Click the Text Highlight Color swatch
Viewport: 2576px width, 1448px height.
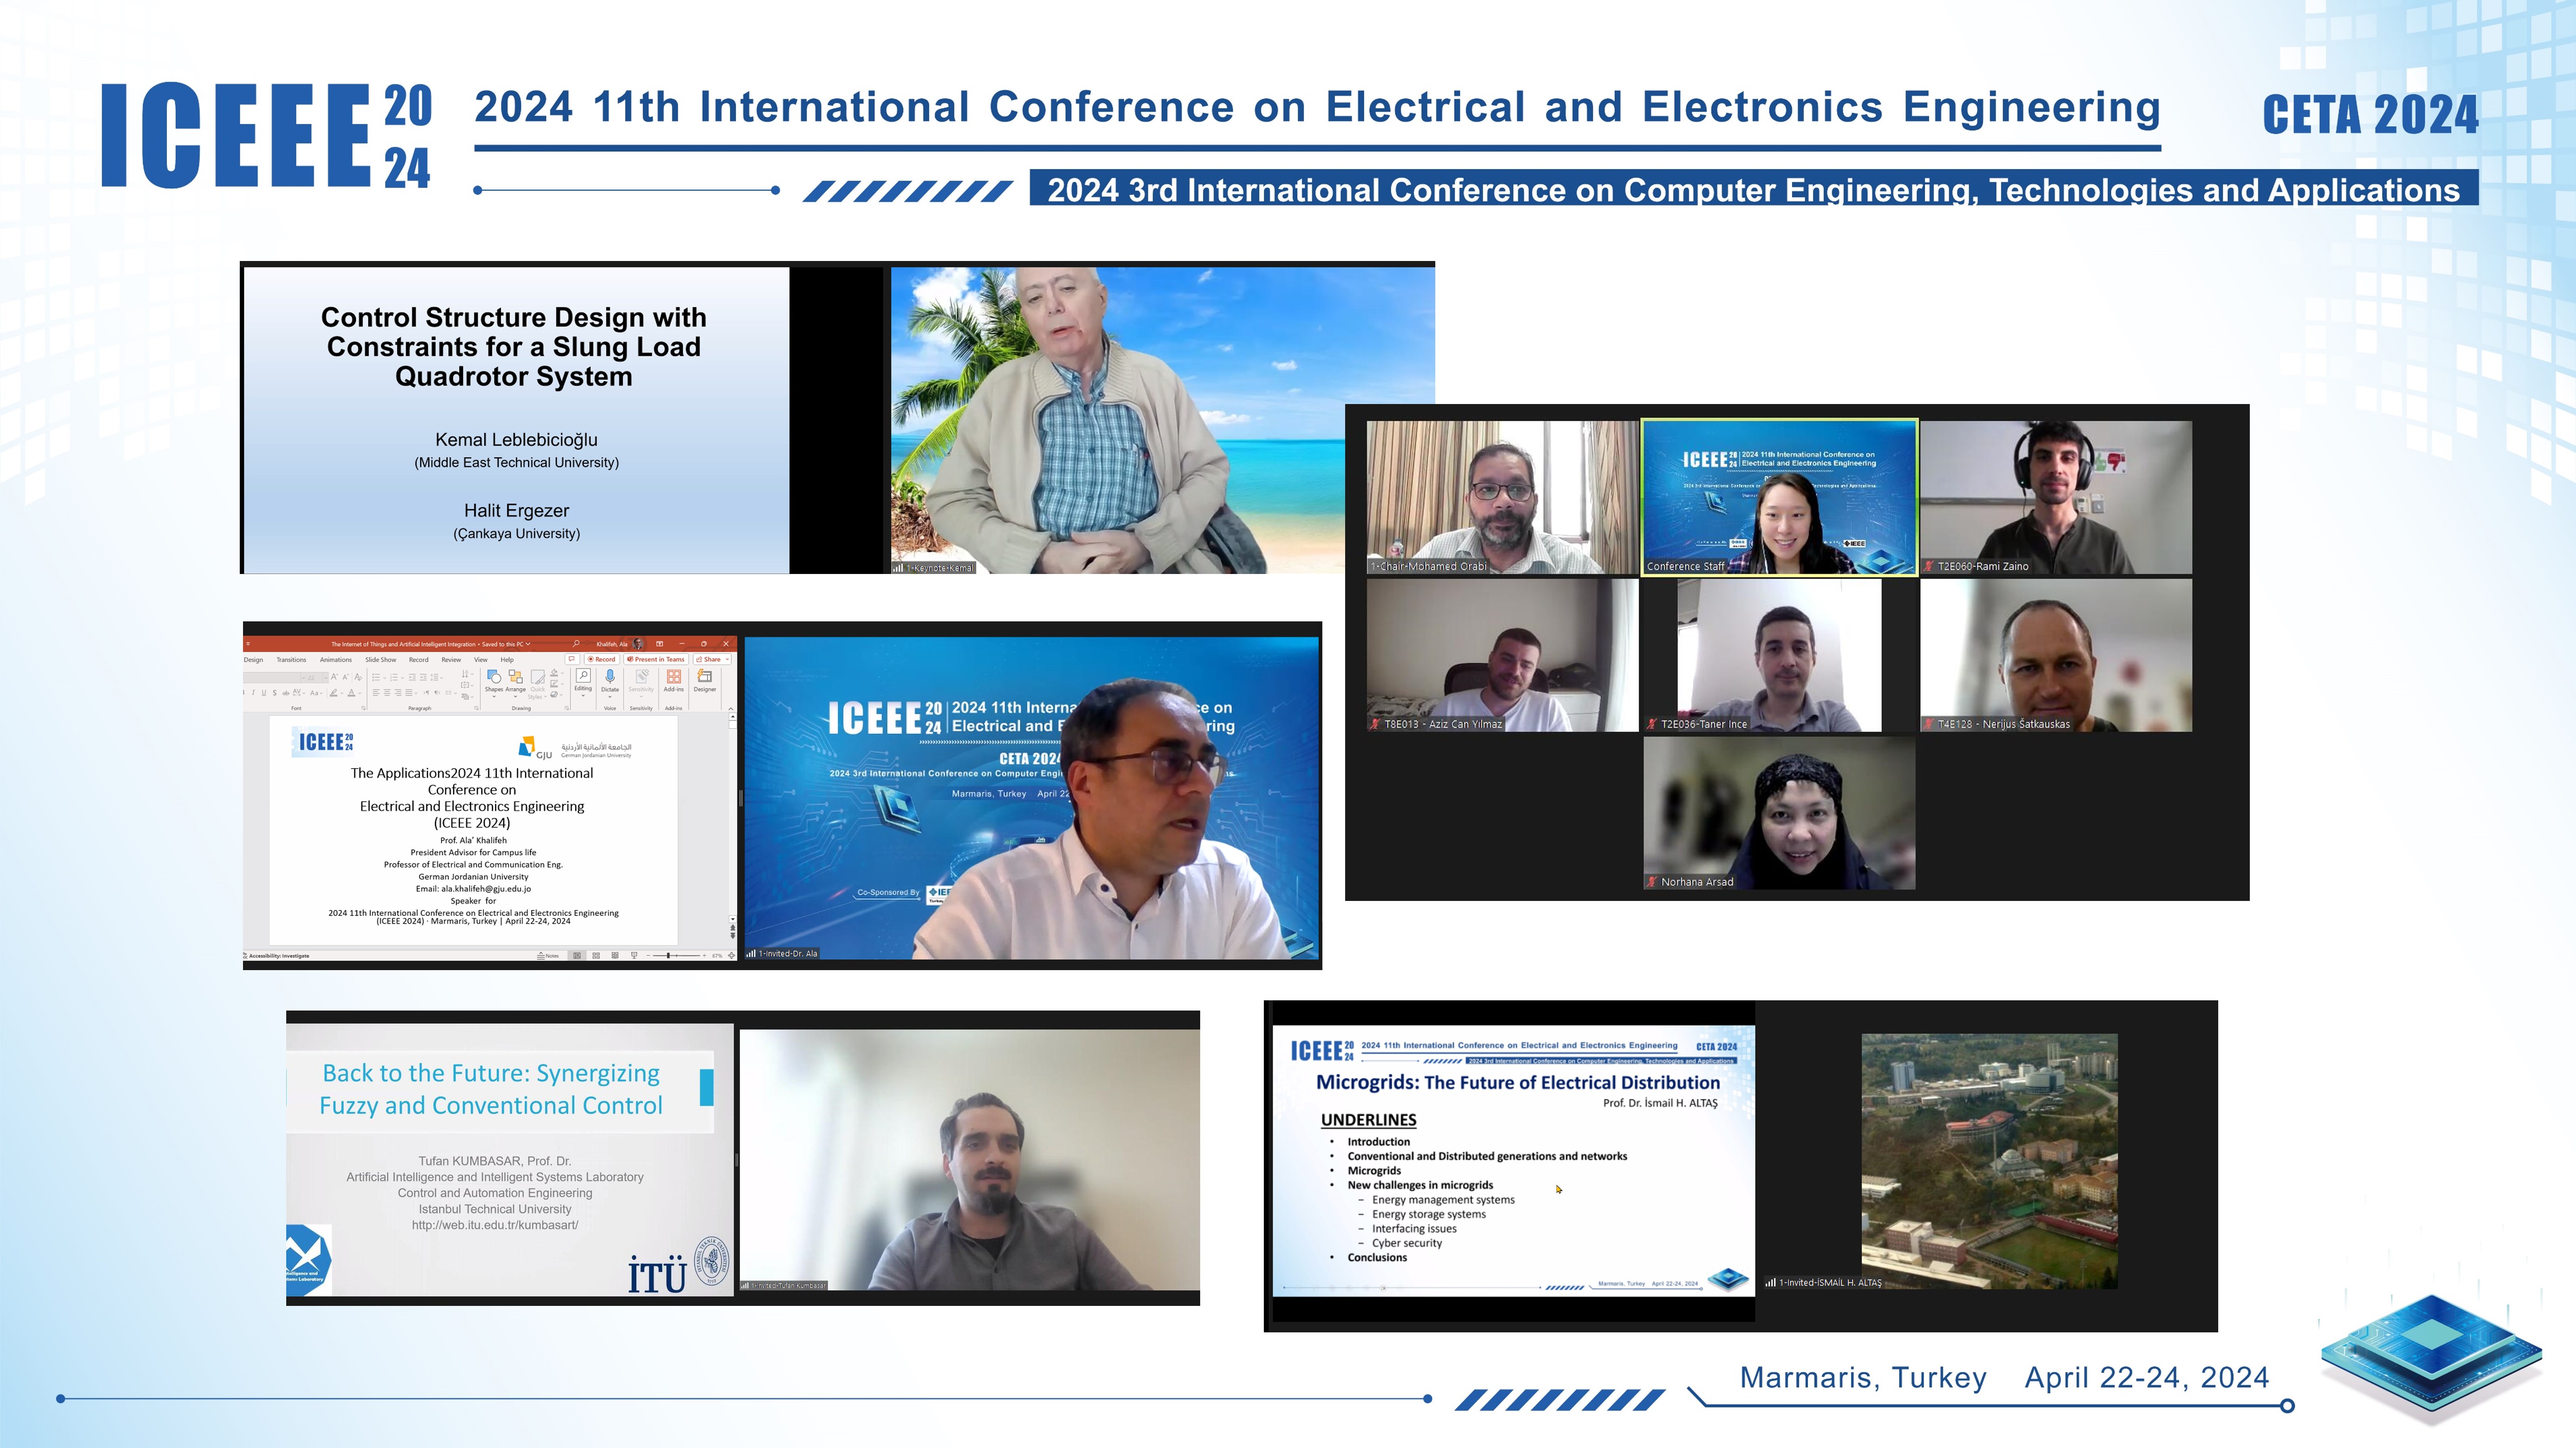[334, 692]
